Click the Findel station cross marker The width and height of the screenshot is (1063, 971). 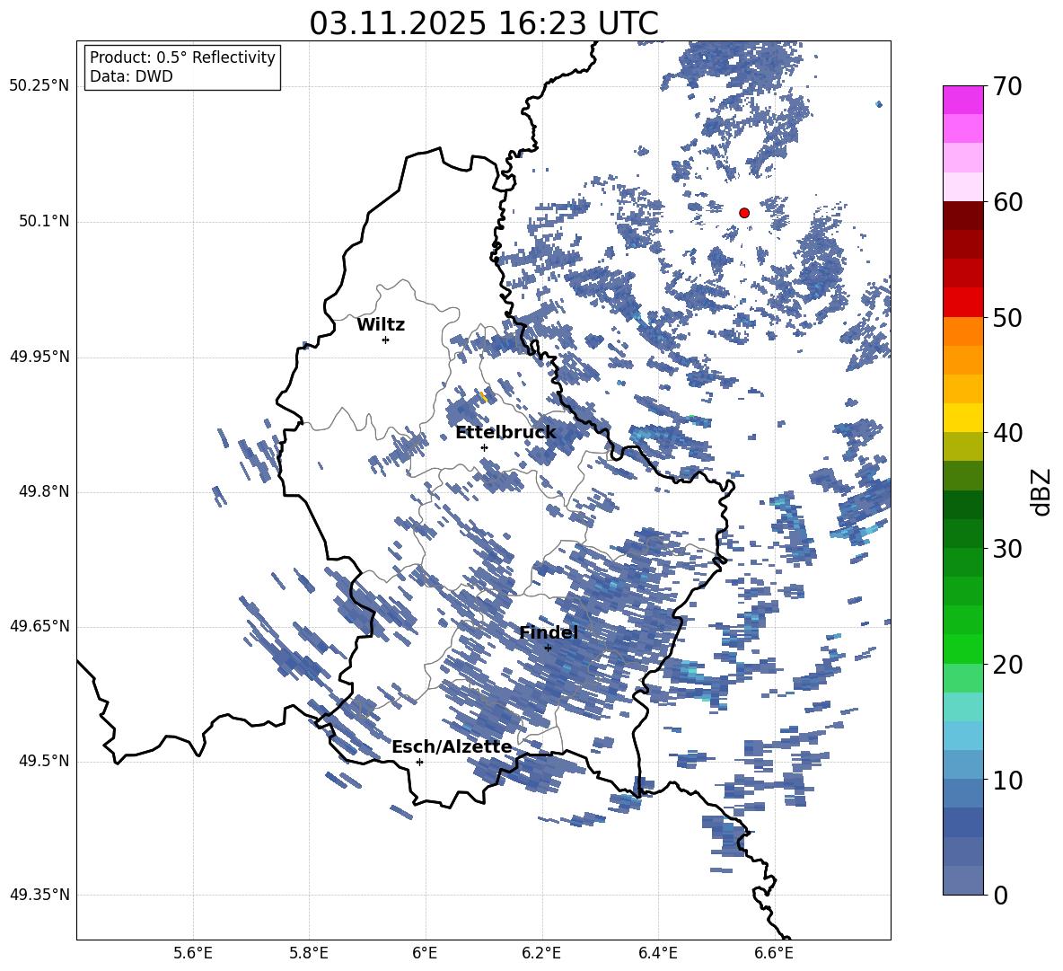click(548, 649)
